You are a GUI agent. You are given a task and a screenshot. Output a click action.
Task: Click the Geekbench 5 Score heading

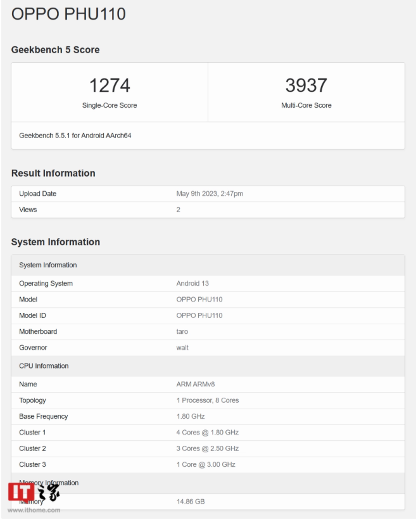(55, 50)
